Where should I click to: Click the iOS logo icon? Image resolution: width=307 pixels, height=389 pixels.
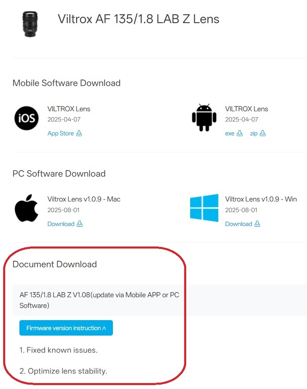pos(27,118)
